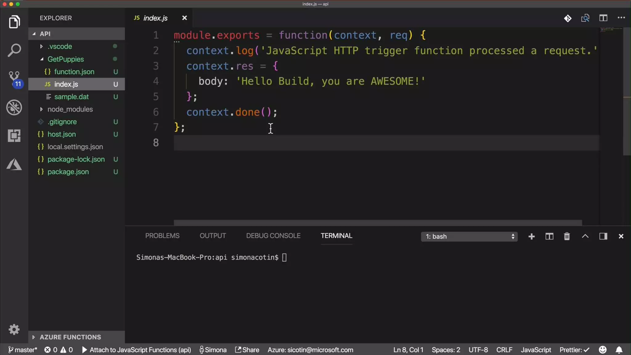Click 'Attach to JavaScript Functions (api)' status button

[136, 350]
